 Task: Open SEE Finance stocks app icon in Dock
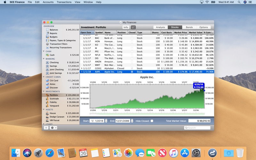tap(212, 153)
